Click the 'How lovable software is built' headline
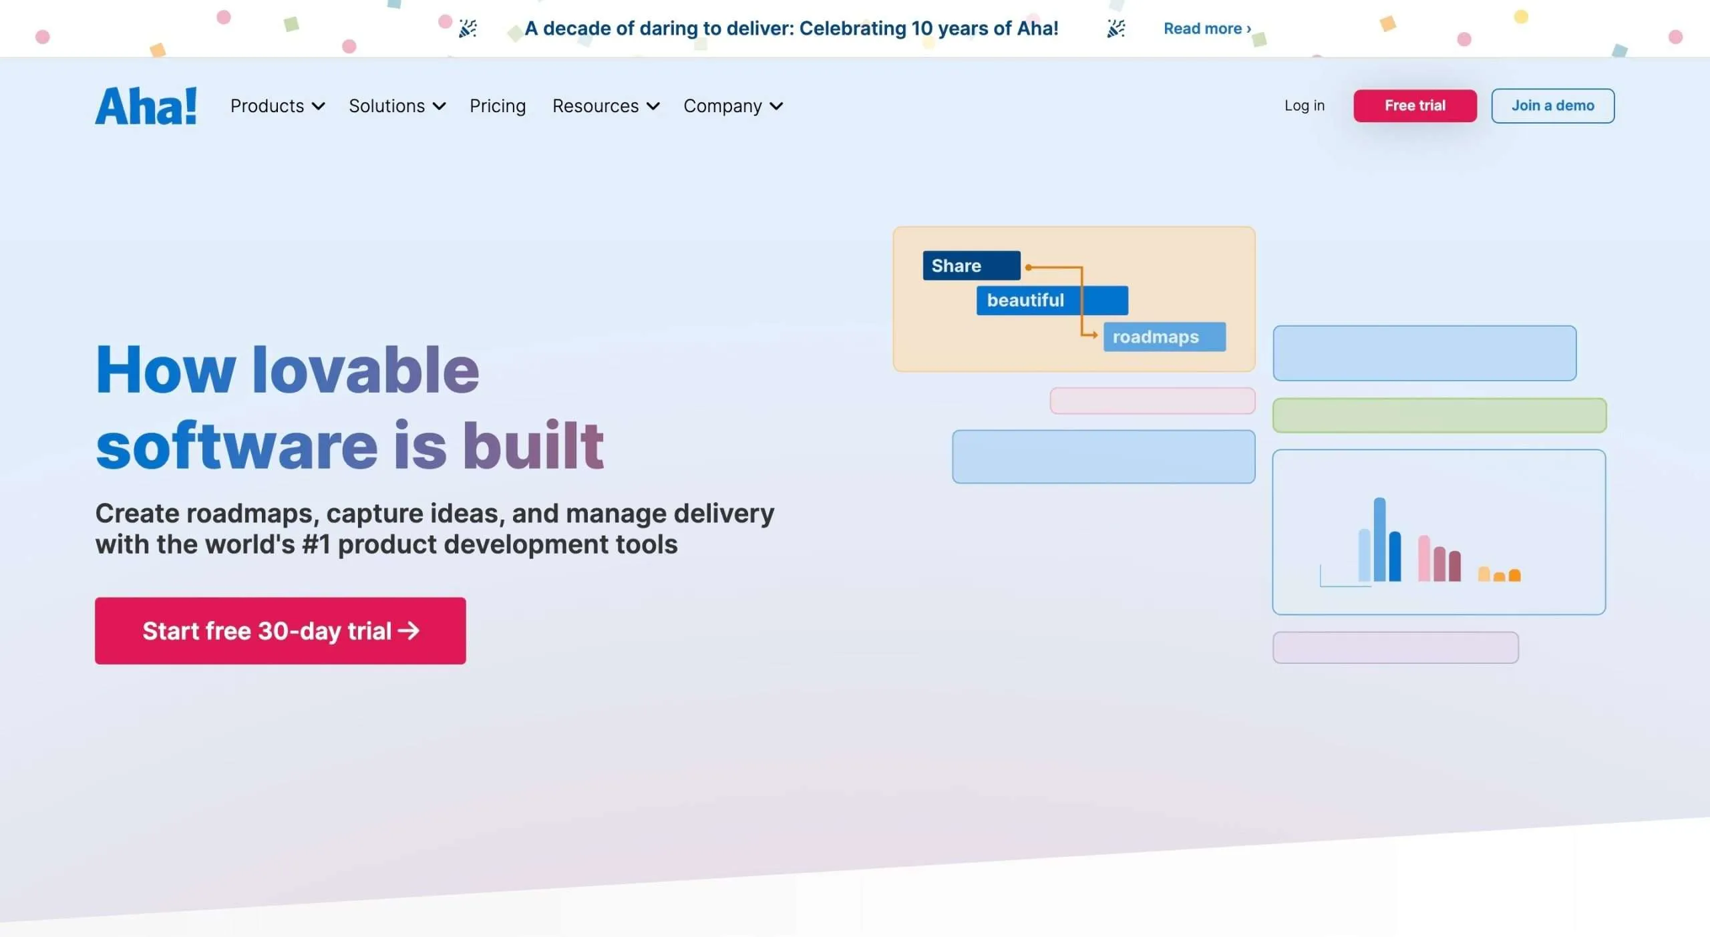The image size is (1710, 937). [x=349, y=407]
